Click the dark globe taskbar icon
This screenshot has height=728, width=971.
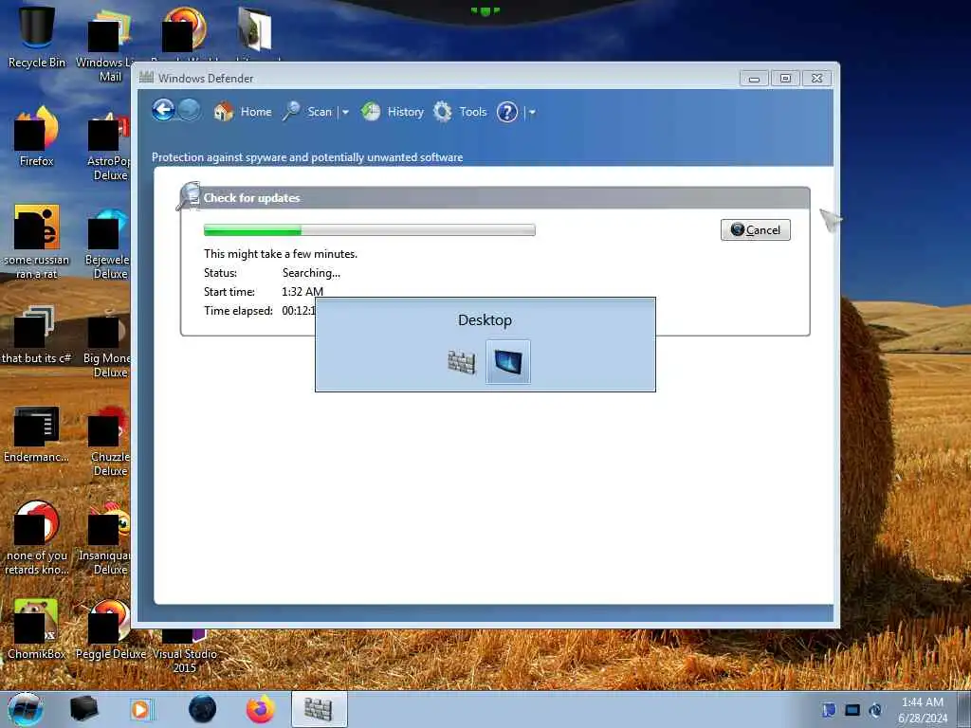point(203,709)
